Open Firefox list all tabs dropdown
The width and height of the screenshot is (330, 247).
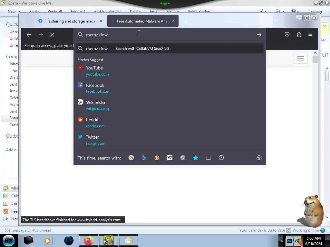[x=276, y=21]
